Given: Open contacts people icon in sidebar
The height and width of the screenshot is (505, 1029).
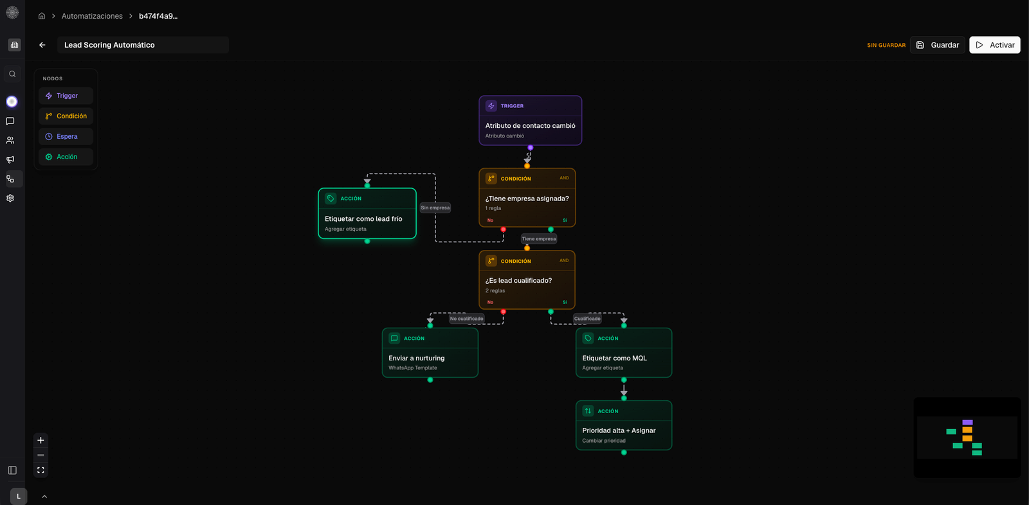Looking at the screenshot, I should pyautogui.click(x=10, y=140).
